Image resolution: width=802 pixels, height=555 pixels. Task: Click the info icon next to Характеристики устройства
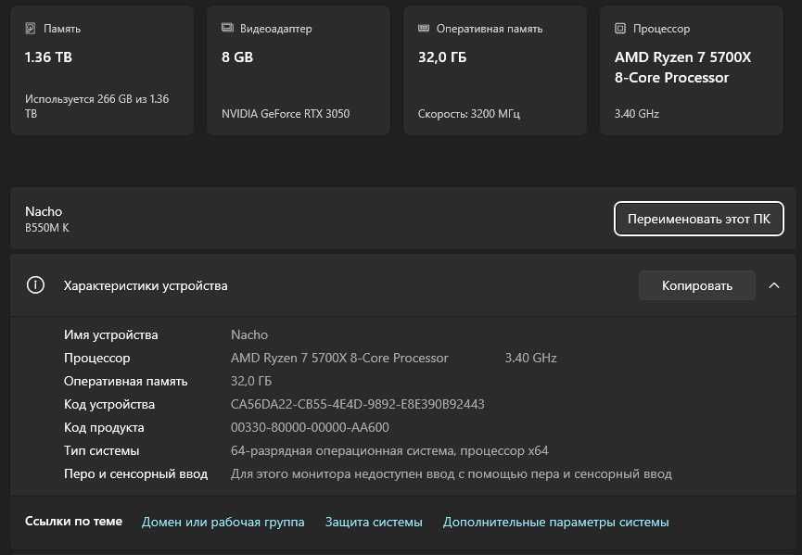tap(35, 285)
